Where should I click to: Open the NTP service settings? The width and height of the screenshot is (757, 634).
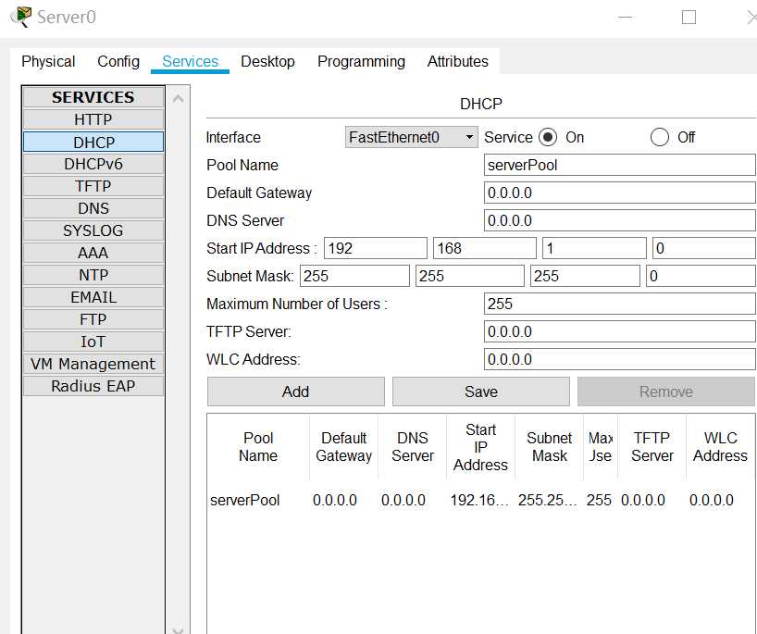pyautogui.click(x=93, y=275)
